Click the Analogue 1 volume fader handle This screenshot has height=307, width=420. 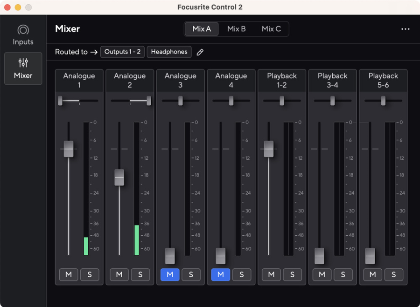pyautogui.click(x=69, y=149)
